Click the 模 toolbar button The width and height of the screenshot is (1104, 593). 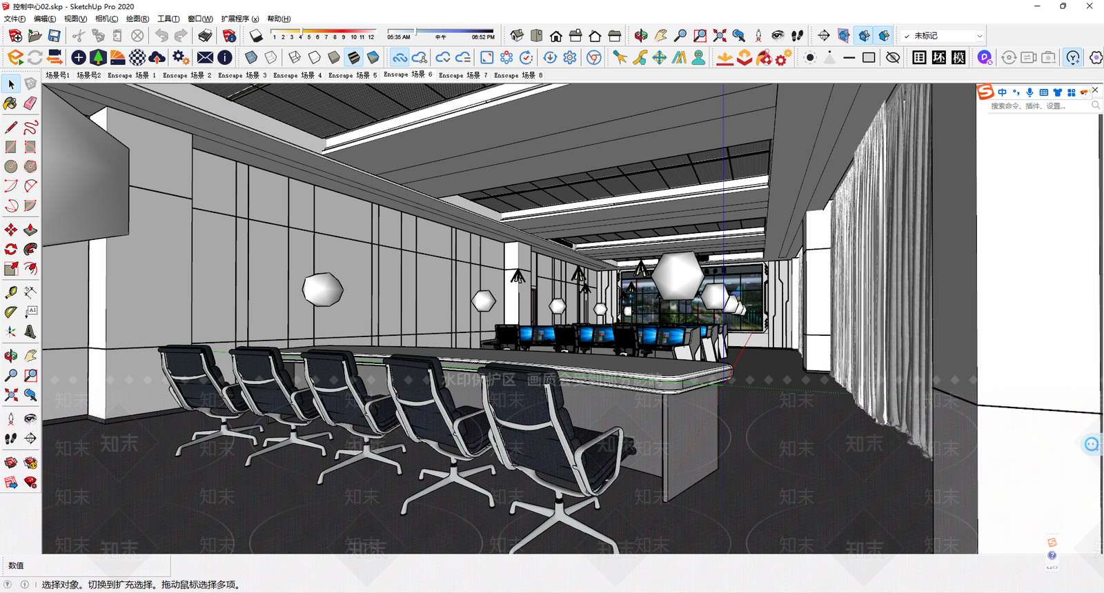coord(958,57)
